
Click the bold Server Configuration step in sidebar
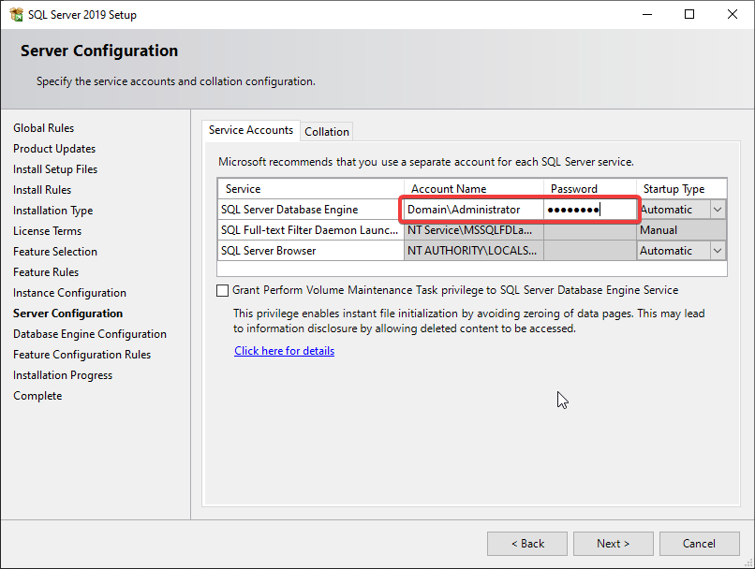pyautogui.click(x=67, y=314)
